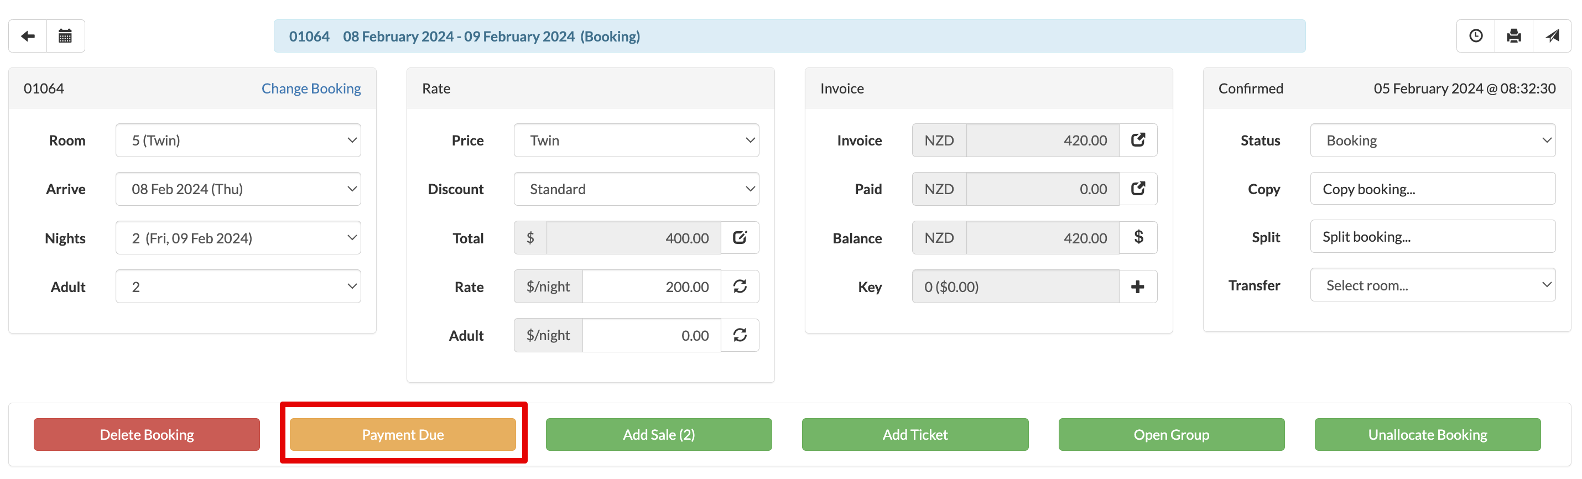This screenshot has width=1582, height=479.
Task: Open the Status dropdown
Action: coord(1432,140)
